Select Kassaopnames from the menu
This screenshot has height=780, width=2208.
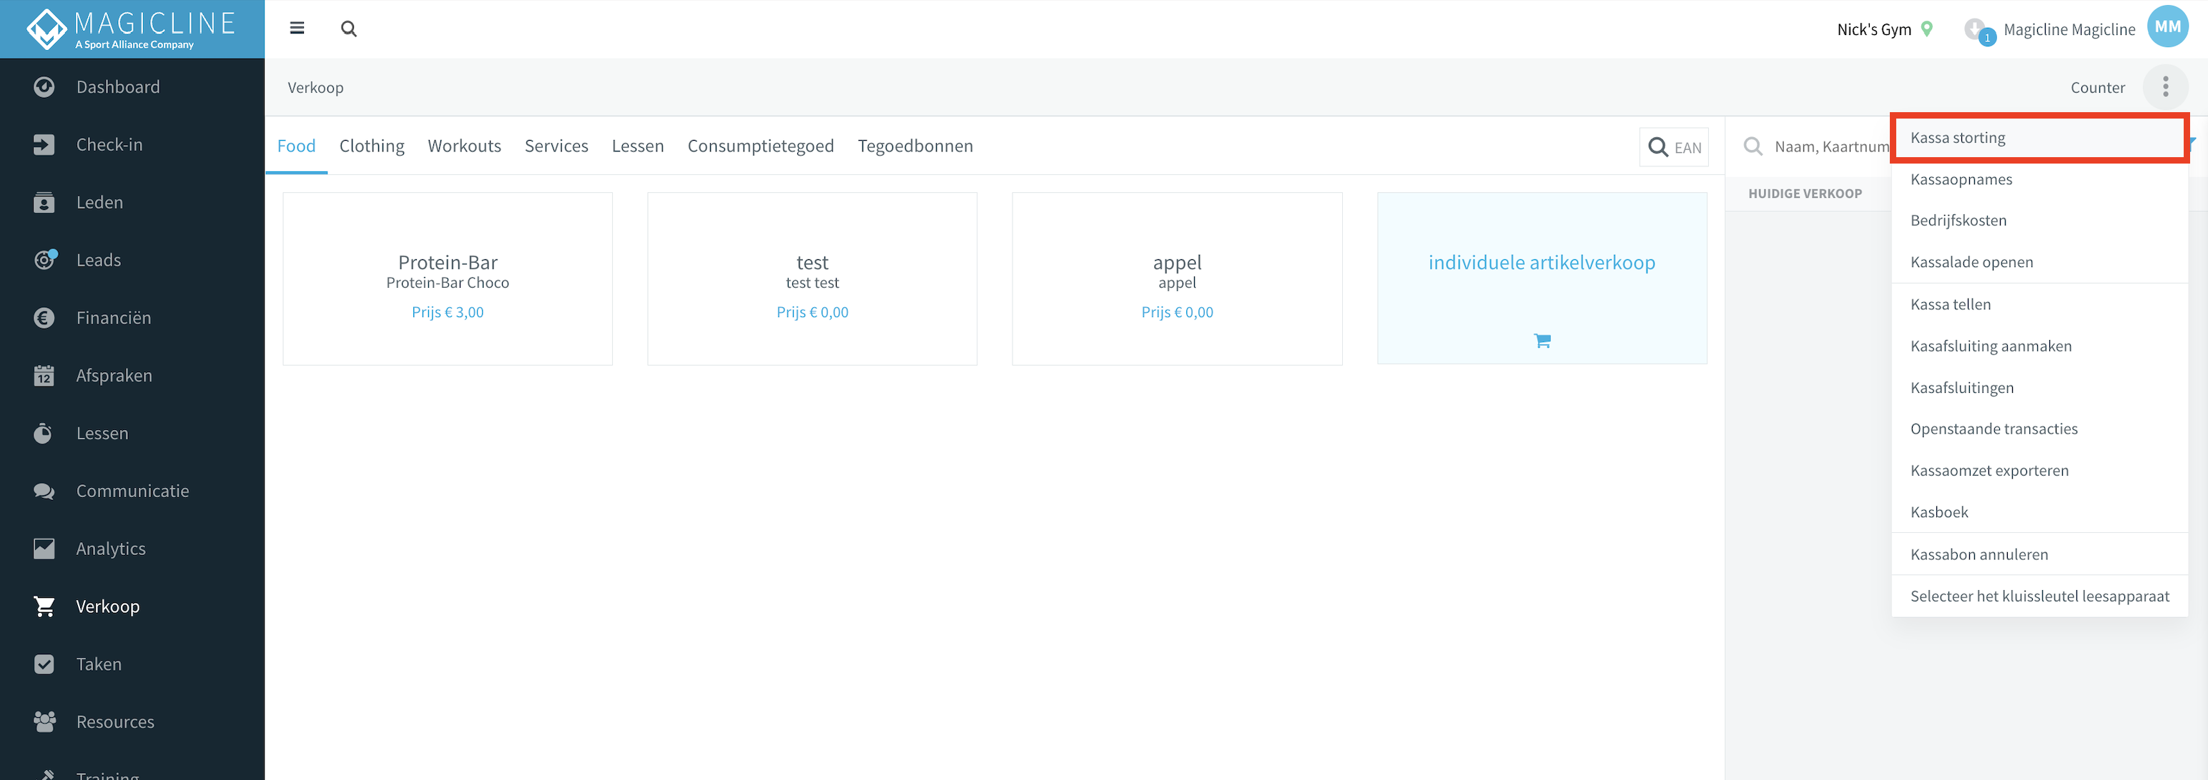(x=2039, y=179)
